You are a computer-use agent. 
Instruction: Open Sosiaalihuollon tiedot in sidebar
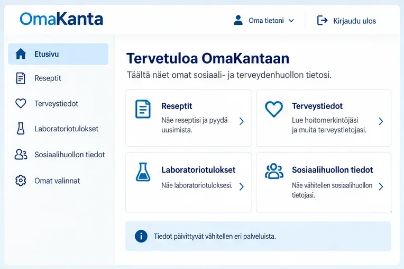[70, 155]
